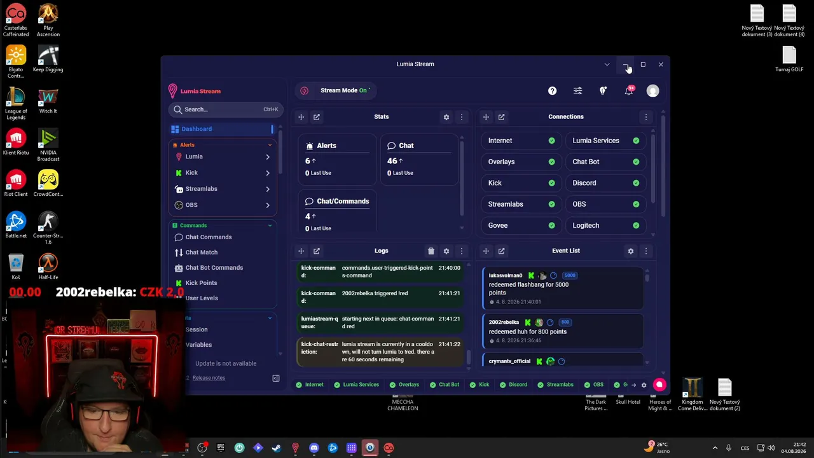The image size is (814, 458).
Task: Open the Connections panel three-dot menu
Action: (x=645, y=117)
